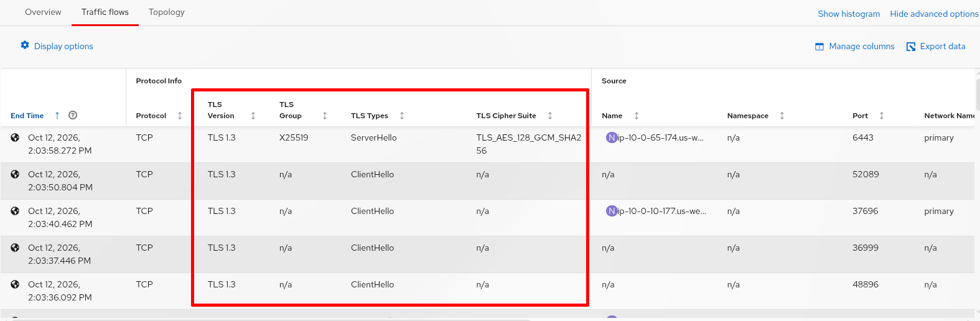Viewport: 980px width, 321px height.
Task: Select the ServerHello TLS type cell
Action: pos(374,137)
